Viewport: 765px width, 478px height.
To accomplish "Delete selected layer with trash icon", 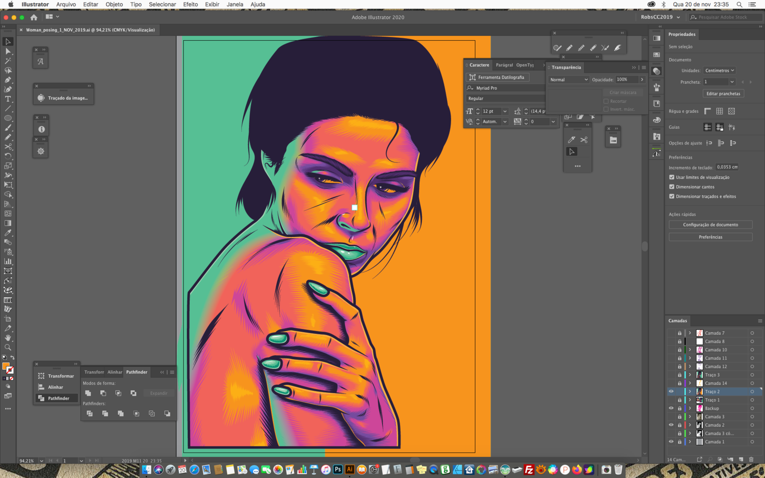I will coord(751,459).
